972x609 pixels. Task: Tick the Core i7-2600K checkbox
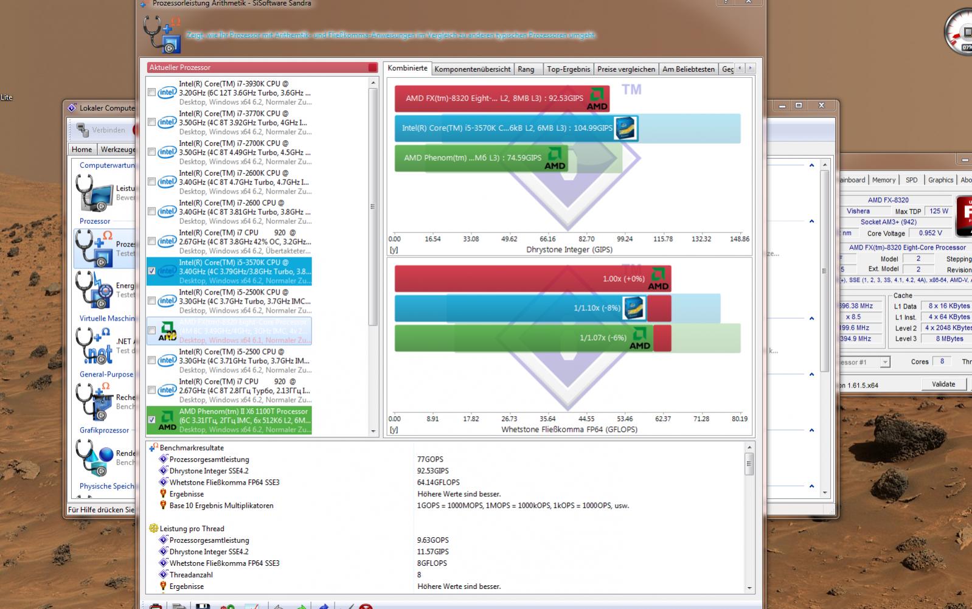point(152,182)
